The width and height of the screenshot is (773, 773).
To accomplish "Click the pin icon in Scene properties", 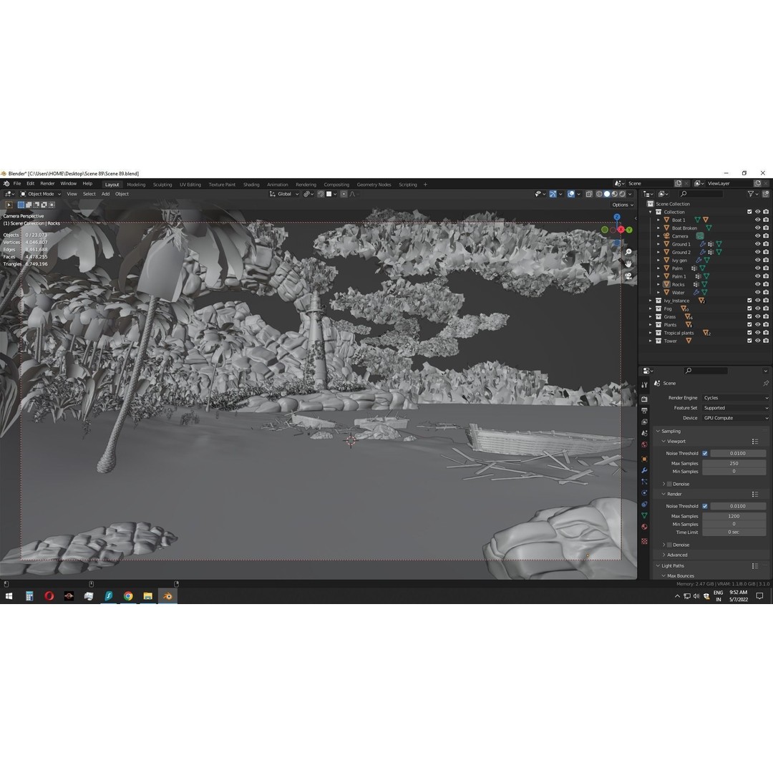I will 766,383.
